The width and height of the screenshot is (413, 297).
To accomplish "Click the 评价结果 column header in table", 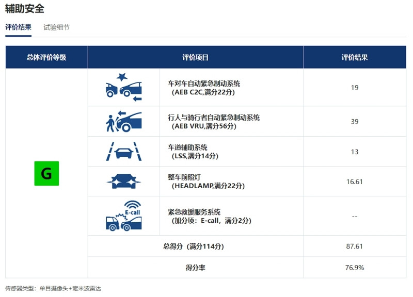I will pos(355,57).
